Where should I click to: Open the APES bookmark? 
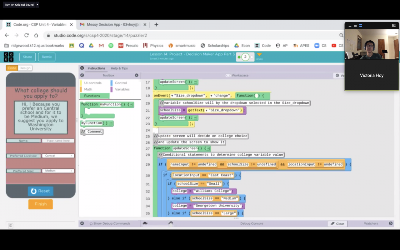pyautogui.click(x=301, y=46)
